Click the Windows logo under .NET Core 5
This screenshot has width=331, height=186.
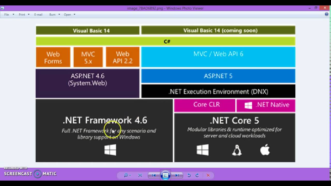202,150
